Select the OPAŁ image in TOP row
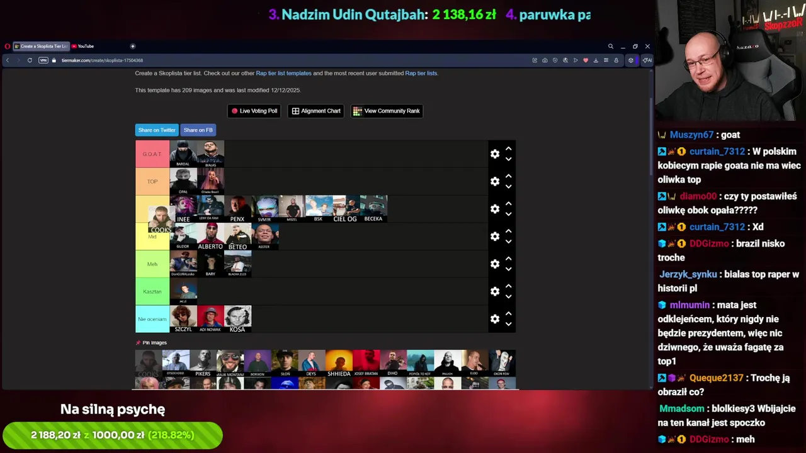Screen dimensions: 806x453 183,181
